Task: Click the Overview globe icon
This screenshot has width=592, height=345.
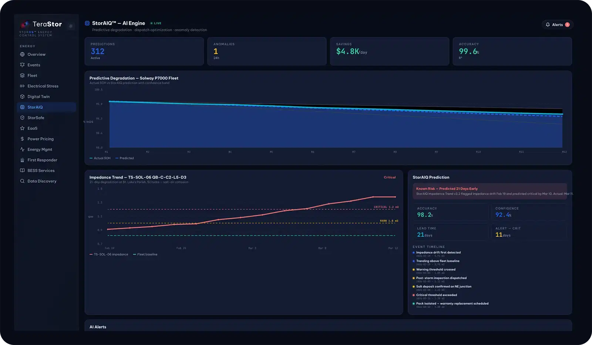Action: point(22,54)
